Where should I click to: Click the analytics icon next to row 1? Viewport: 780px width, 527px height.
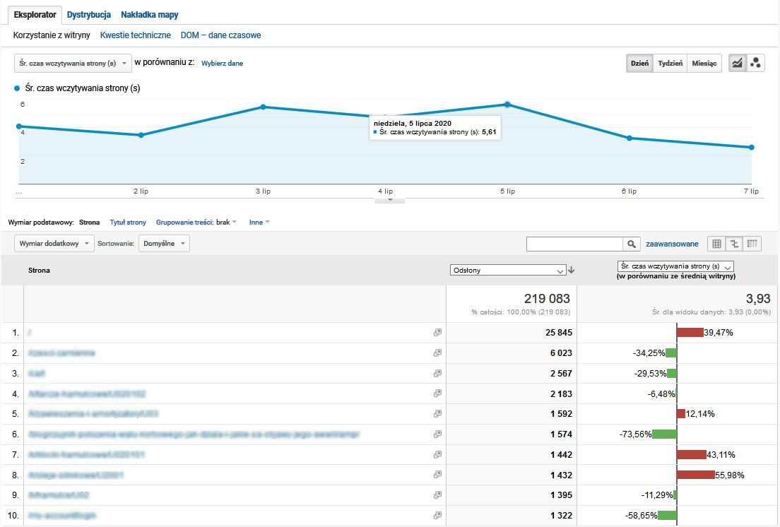(x=437, y=332)
